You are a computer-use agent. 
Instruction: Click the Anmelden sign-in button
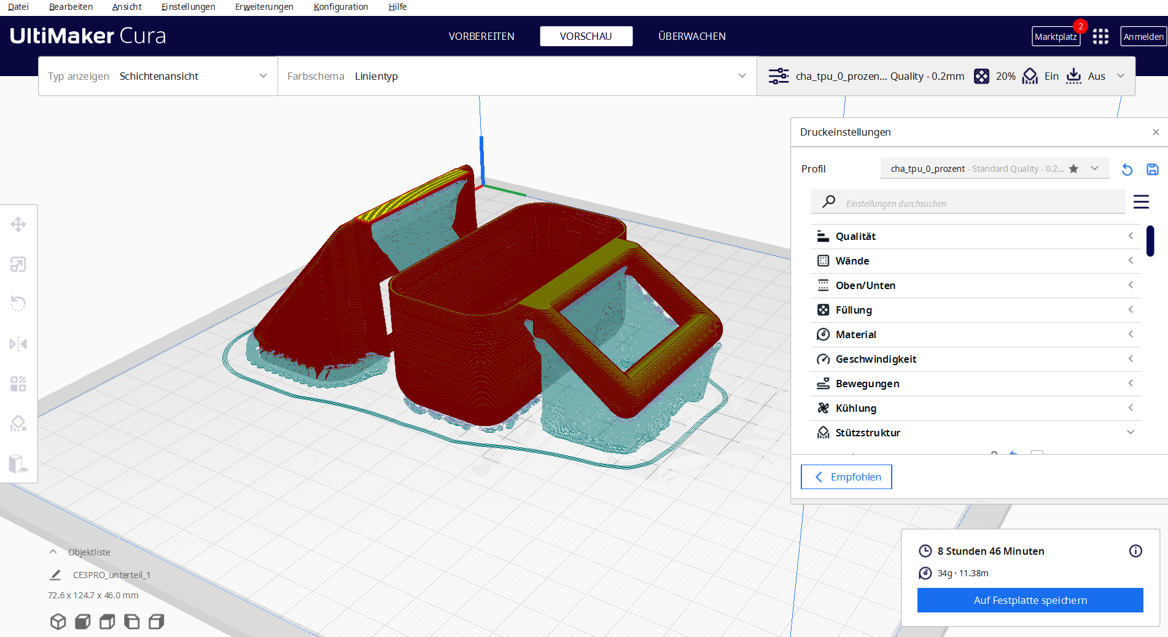coord(1143,37)
